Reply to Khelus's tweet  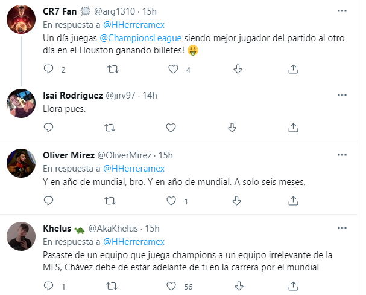(49, 285)
